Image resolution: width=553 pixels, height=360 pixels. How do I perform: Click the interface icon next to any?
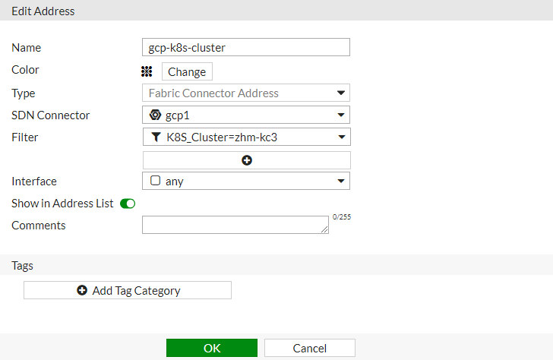click(x=155, y=181)
